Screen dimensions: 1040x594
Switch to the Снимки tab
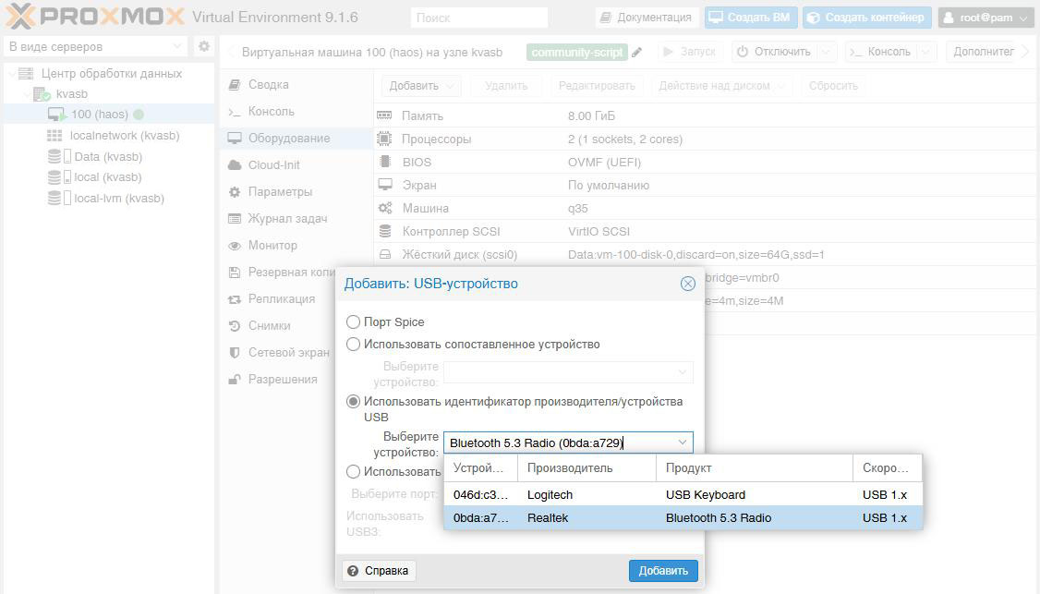coord(279,326)
